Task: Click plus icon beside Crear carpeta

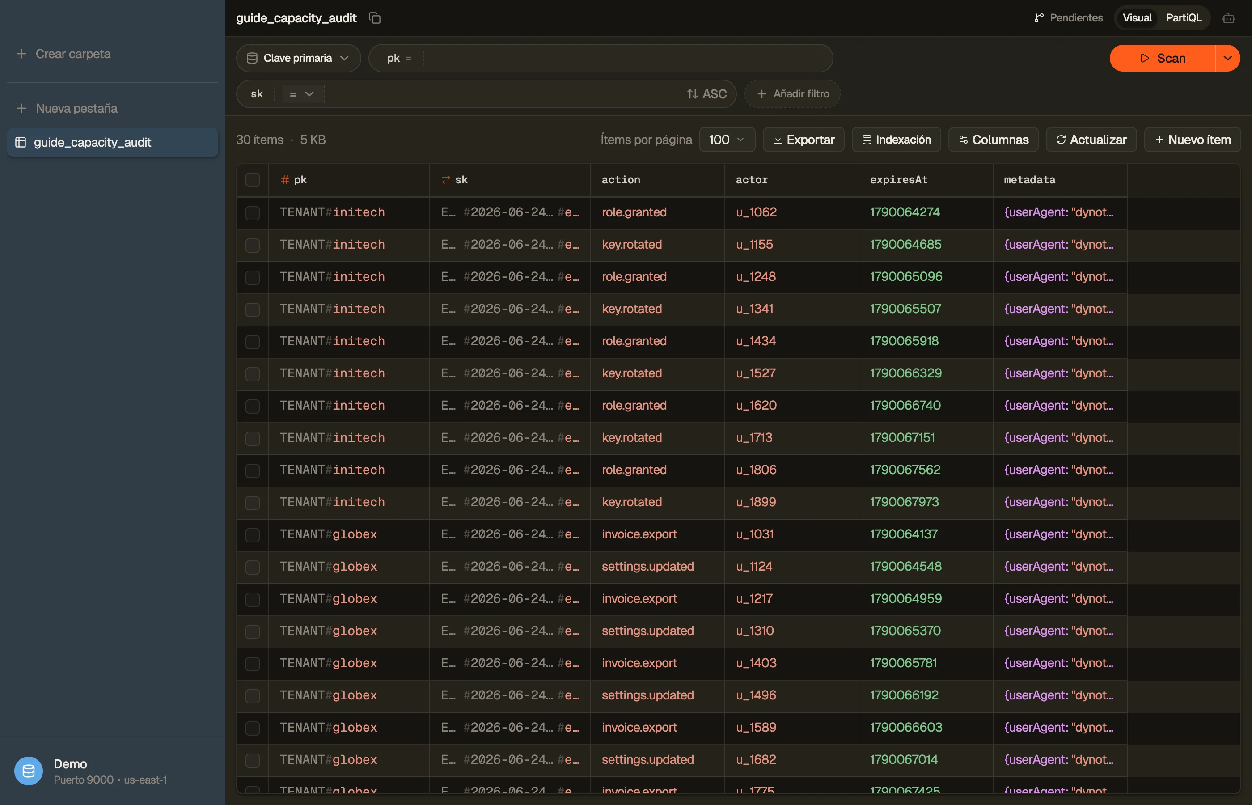Action: point(21,54)
